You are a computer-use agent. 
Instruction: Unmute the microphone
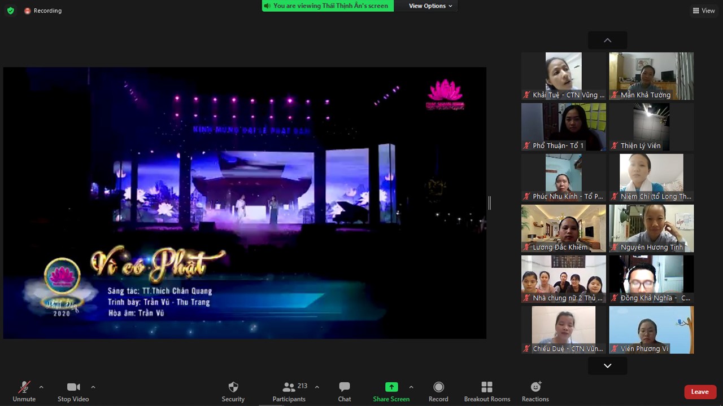point(24,391)
